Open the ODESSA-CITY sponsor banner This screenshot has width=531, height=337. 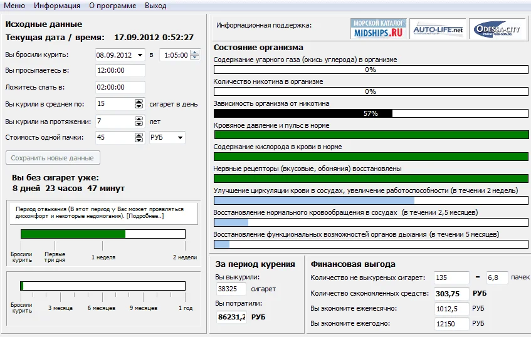(x=497, y=28)
